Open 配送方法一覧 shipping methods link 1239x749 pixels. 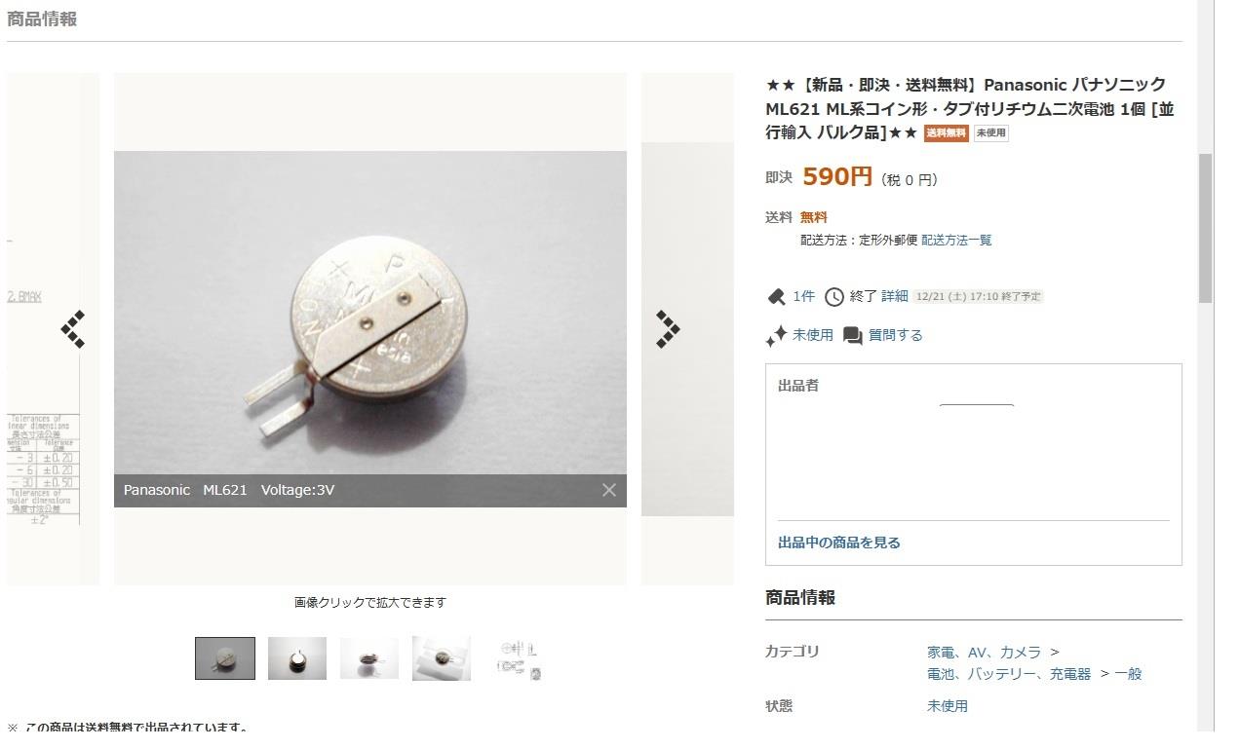[956, 240]
